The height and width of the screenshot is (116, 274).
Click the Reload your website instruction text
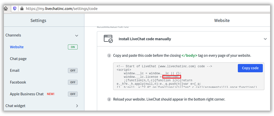point(169,100)
